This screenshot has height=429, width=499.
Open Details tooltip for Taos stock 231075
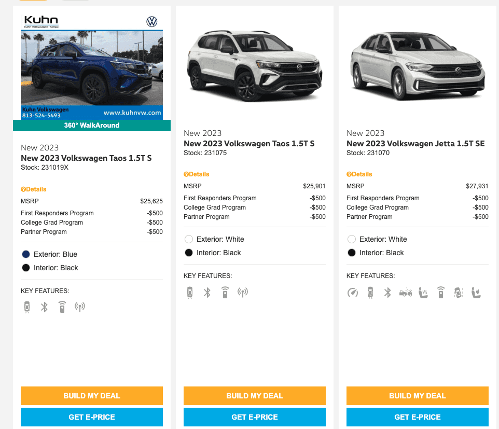197,174
